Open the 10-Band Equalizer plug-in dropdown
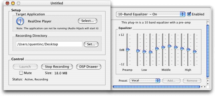 point(151,14)
